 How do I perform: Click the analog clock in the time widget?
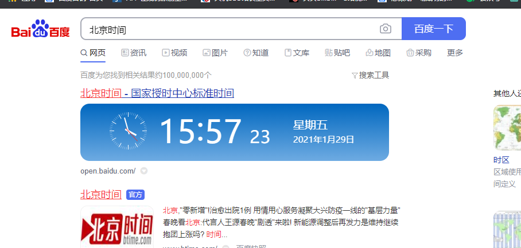pos(128,132)
